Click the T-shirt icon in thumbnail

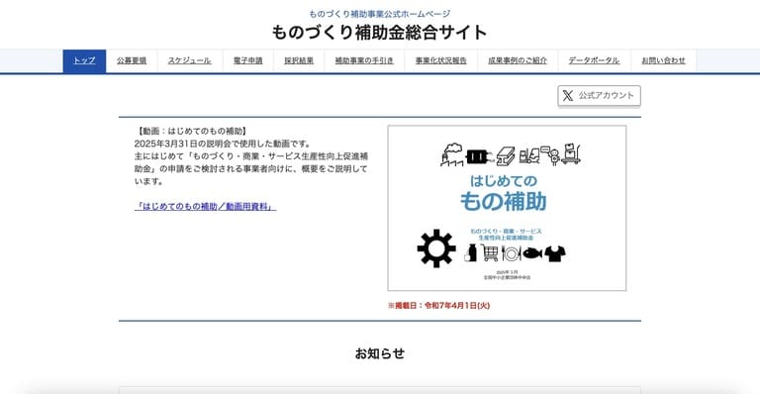[555, 253]
